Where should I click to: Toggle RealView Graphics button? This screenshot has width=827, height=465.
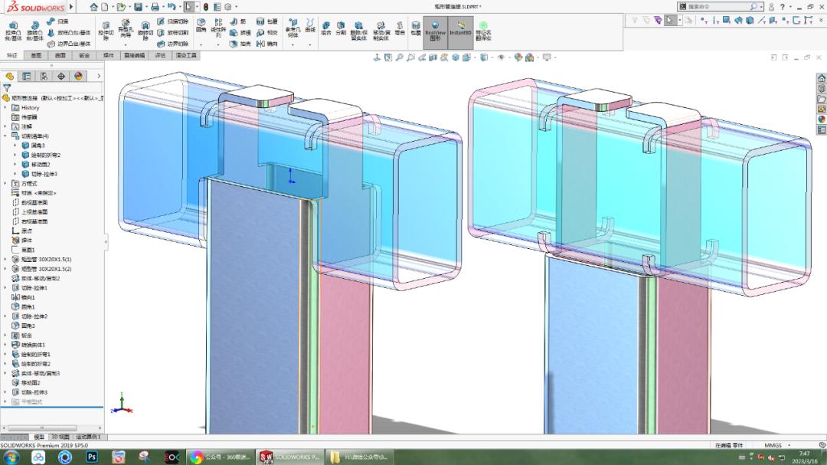(x=435, y=29)
